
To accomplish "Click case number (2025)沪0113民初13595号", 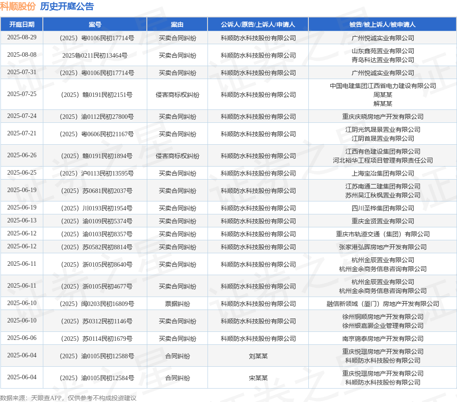I will tap(96, 174).
